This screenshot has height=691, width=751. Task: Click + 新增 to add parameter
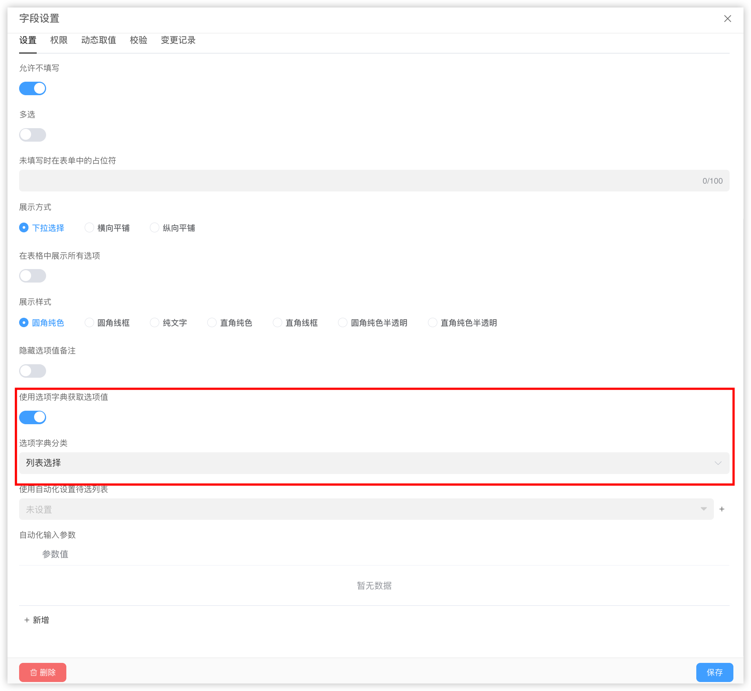[x=37, y=620]
